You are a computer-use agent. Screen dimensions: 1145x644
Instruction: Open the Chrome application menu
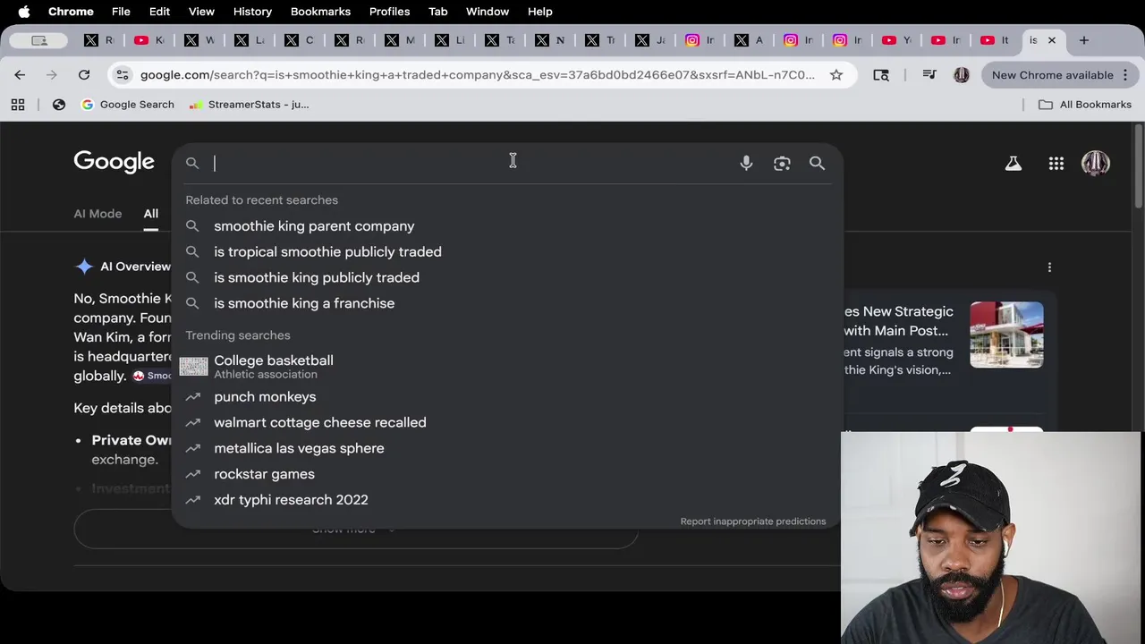click(x=71, y=12)
